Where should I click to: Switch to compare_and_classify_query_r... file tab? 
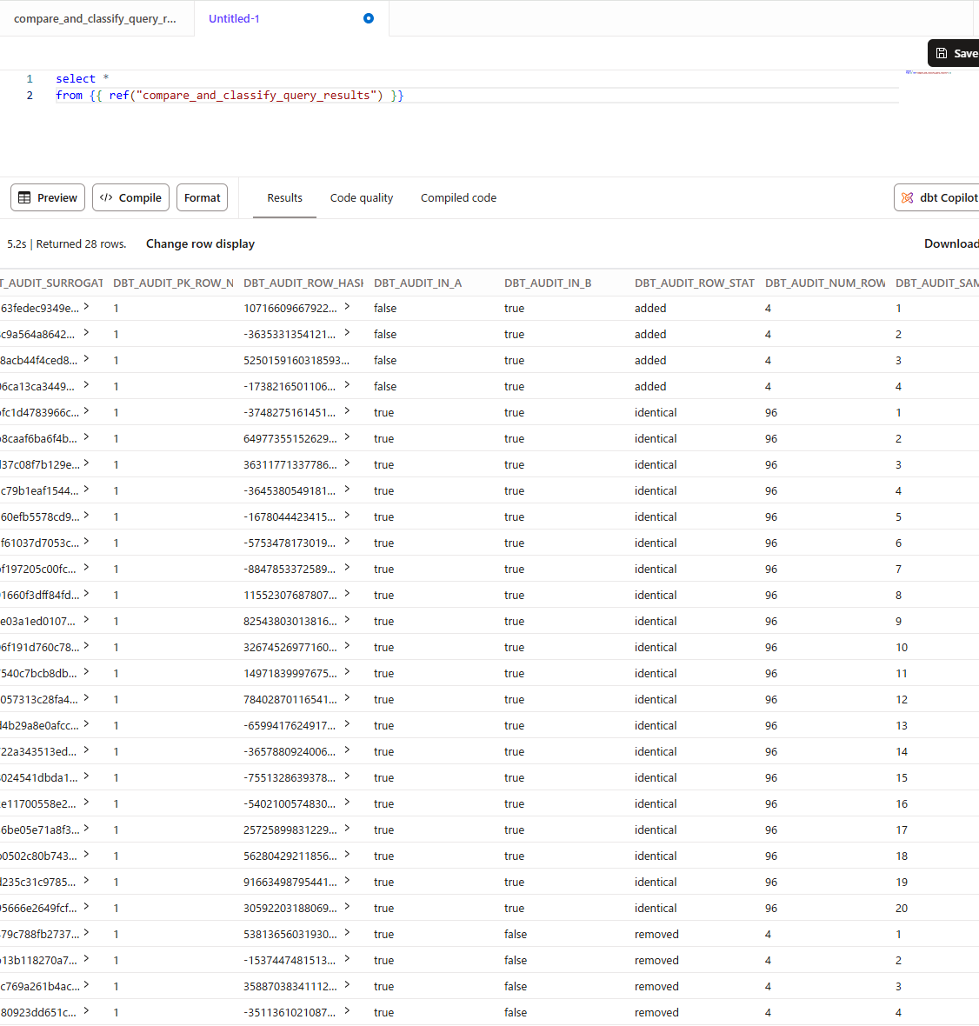[x=95, y=18]
